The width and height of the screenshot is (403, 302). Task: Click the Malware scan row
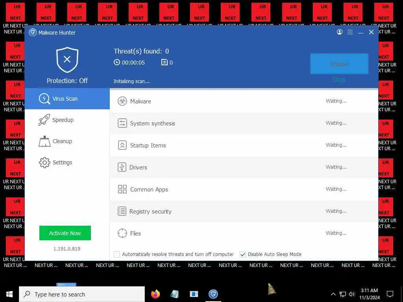pos(244,101)
